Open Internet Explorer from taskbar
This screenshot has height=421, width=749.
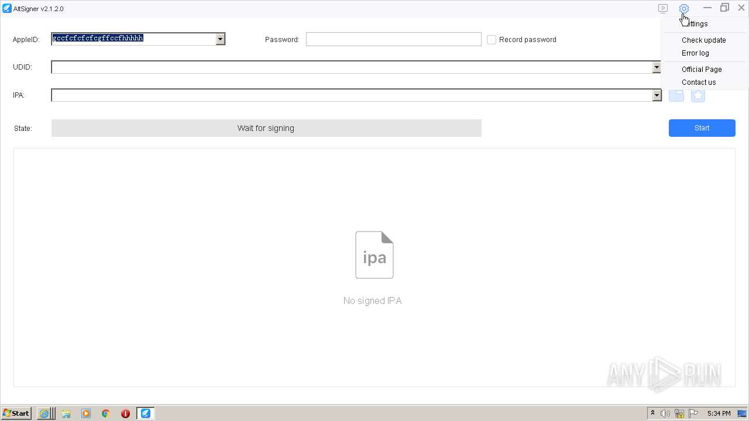44,413
